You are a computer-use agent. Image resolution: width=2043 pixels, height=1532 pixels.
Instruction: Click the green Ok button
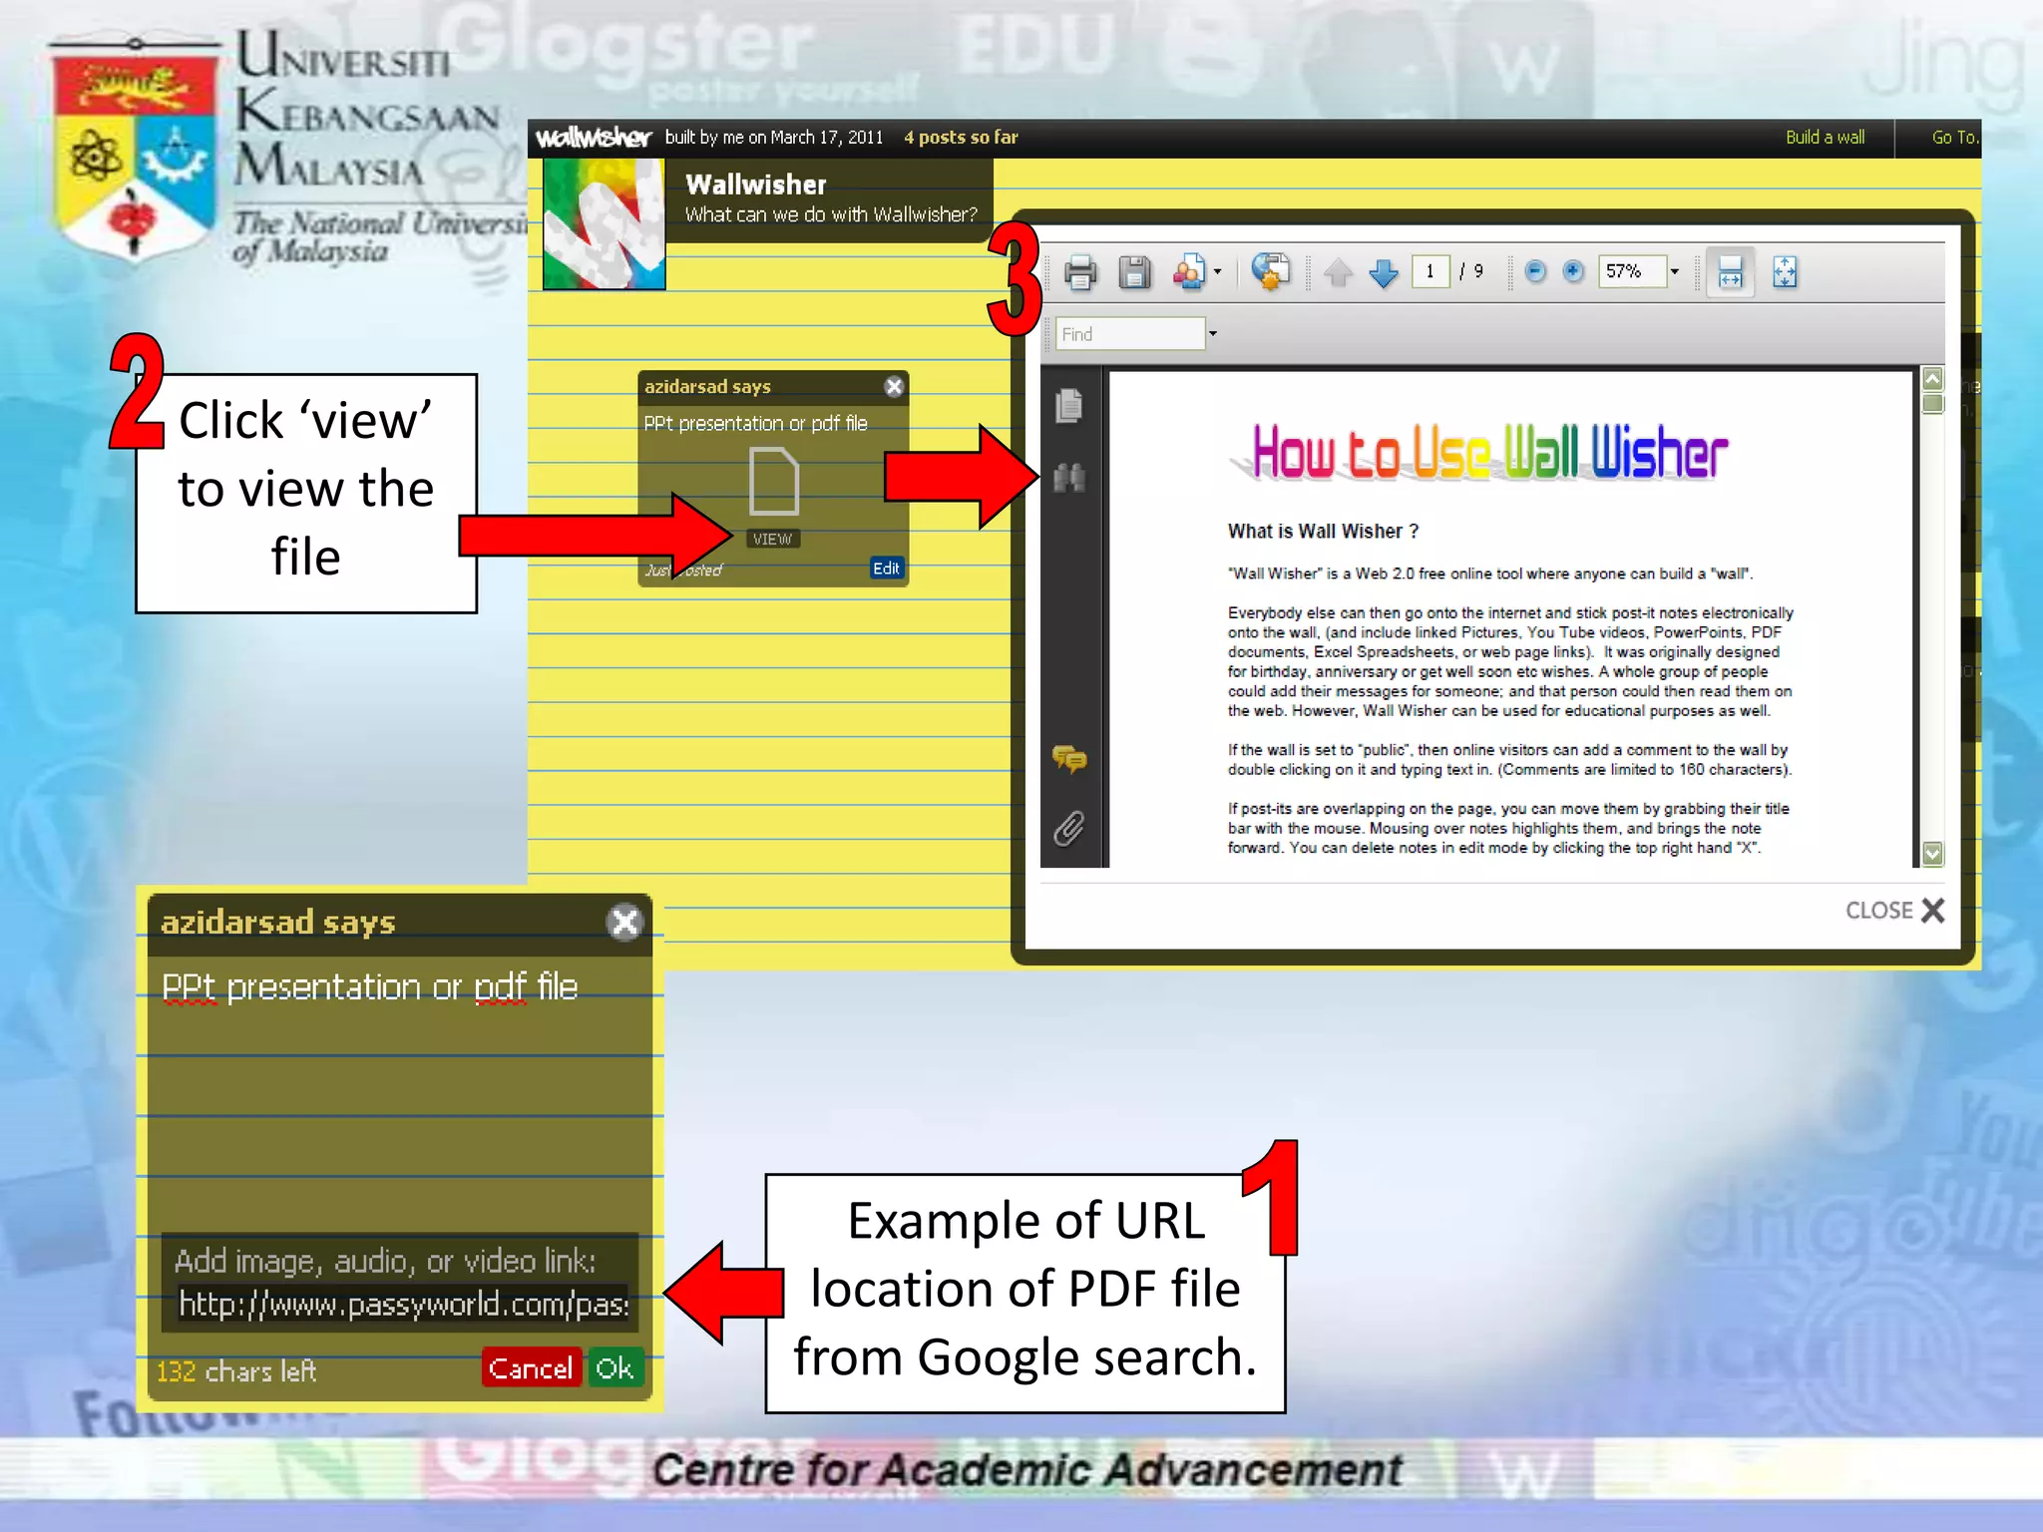tap(614, 1367)
